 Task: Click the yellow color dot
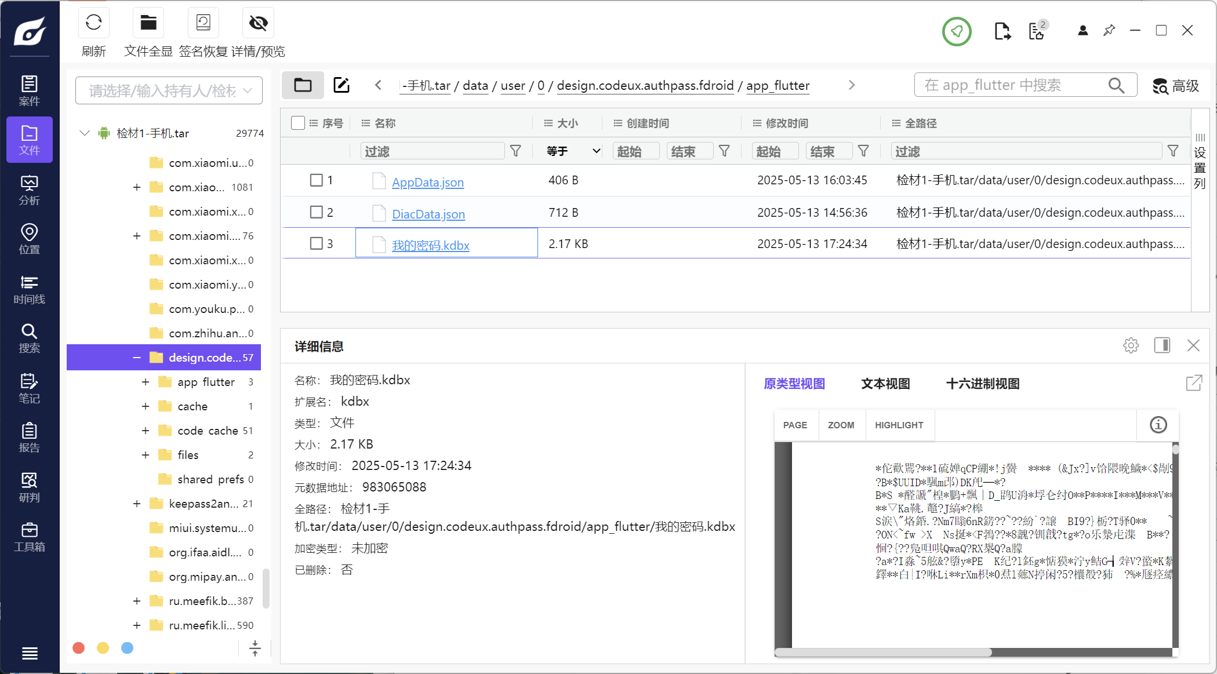pos(103,648)
